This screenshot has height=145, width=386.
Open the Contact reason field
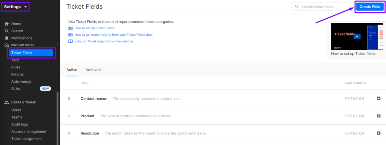(94, 98)
